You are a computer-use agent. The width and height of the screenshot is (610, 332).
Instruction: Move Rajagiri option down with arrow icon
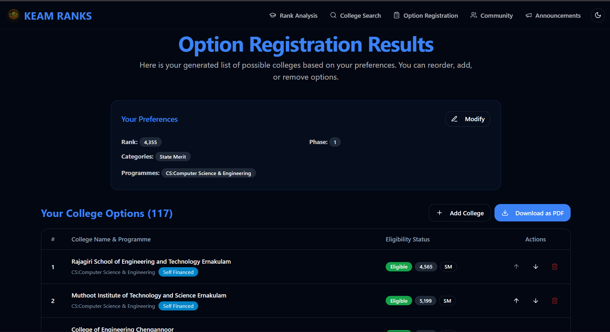click(535, 267)
